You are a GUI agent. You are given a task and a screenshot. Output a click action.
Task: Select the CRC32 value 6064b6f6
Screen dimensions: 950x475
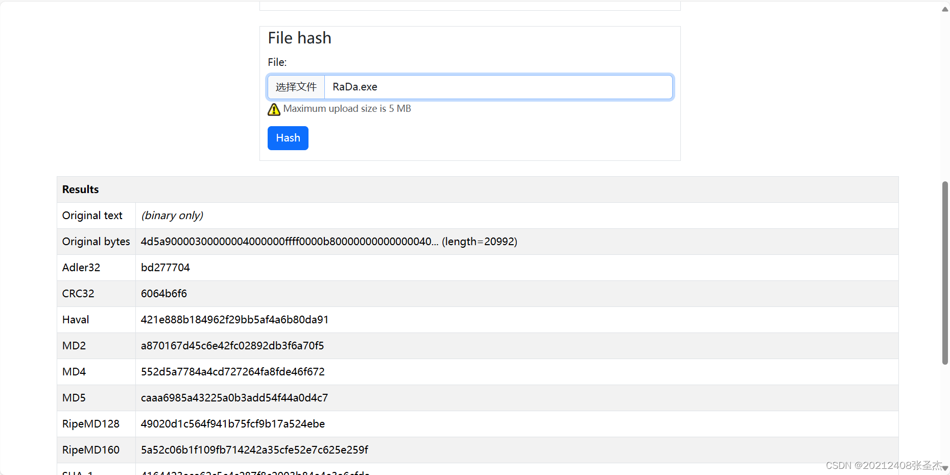tap(164, 294)
